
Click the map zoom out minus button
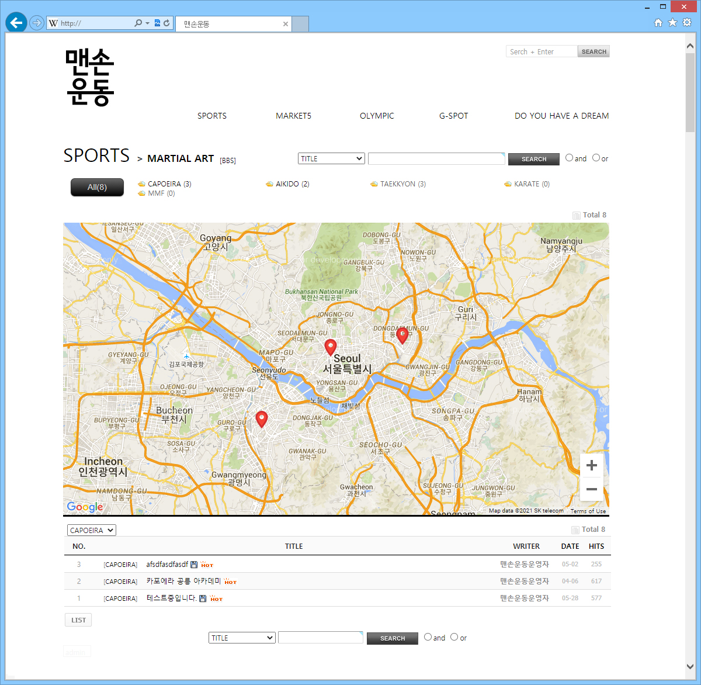coord(591,489)
